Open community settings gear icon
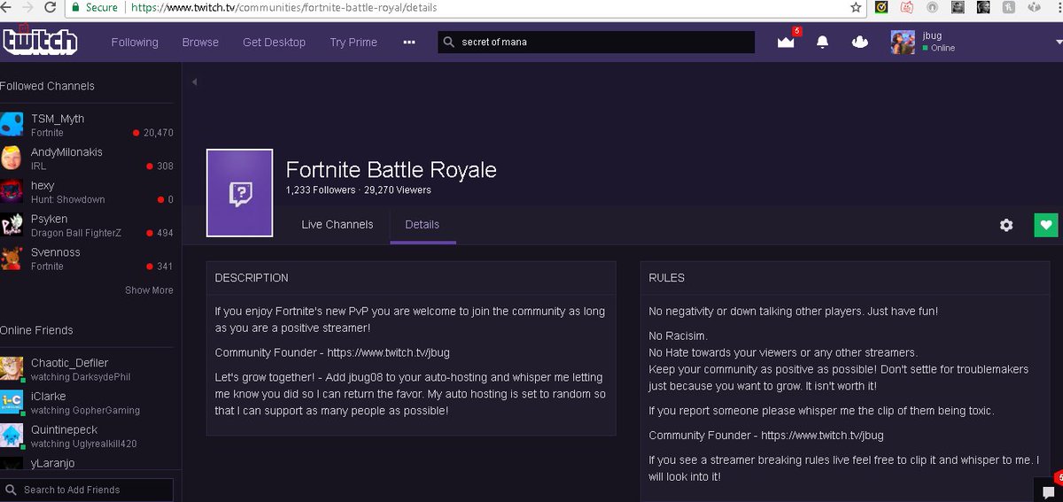1063x502 pixels. point(1006,225)
